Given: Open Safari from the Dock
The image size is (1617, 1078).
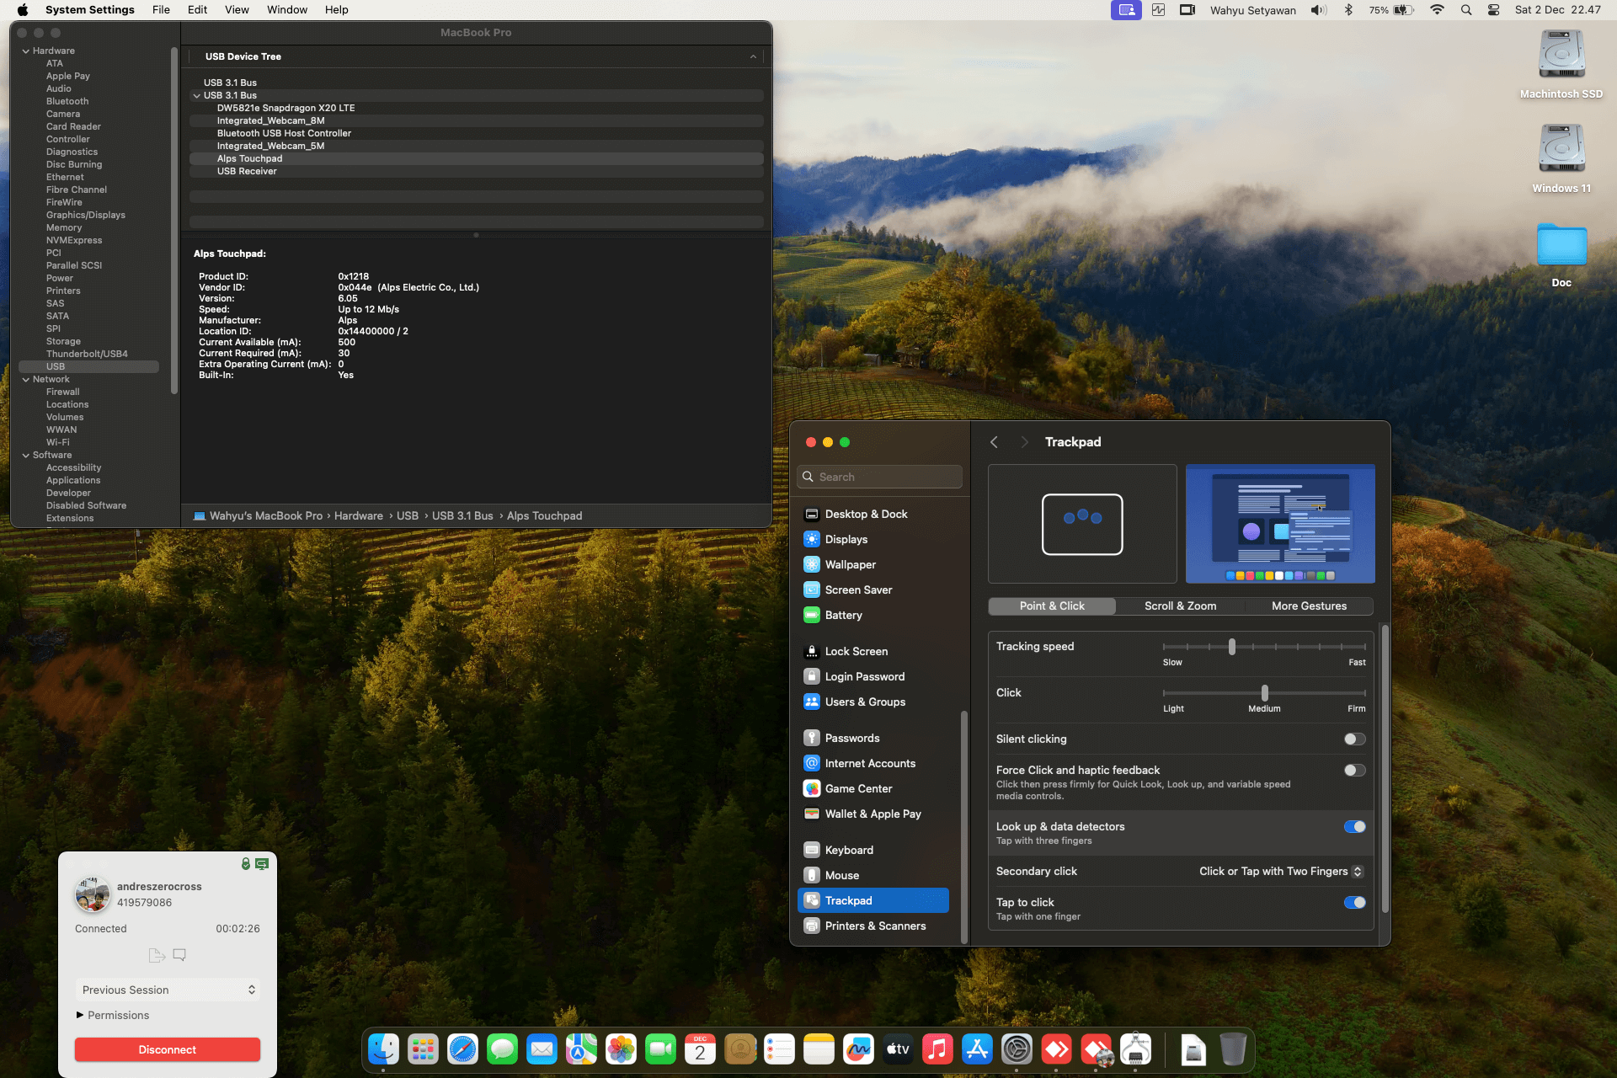Looking at the screenshot, I should tap(462, 1049).
